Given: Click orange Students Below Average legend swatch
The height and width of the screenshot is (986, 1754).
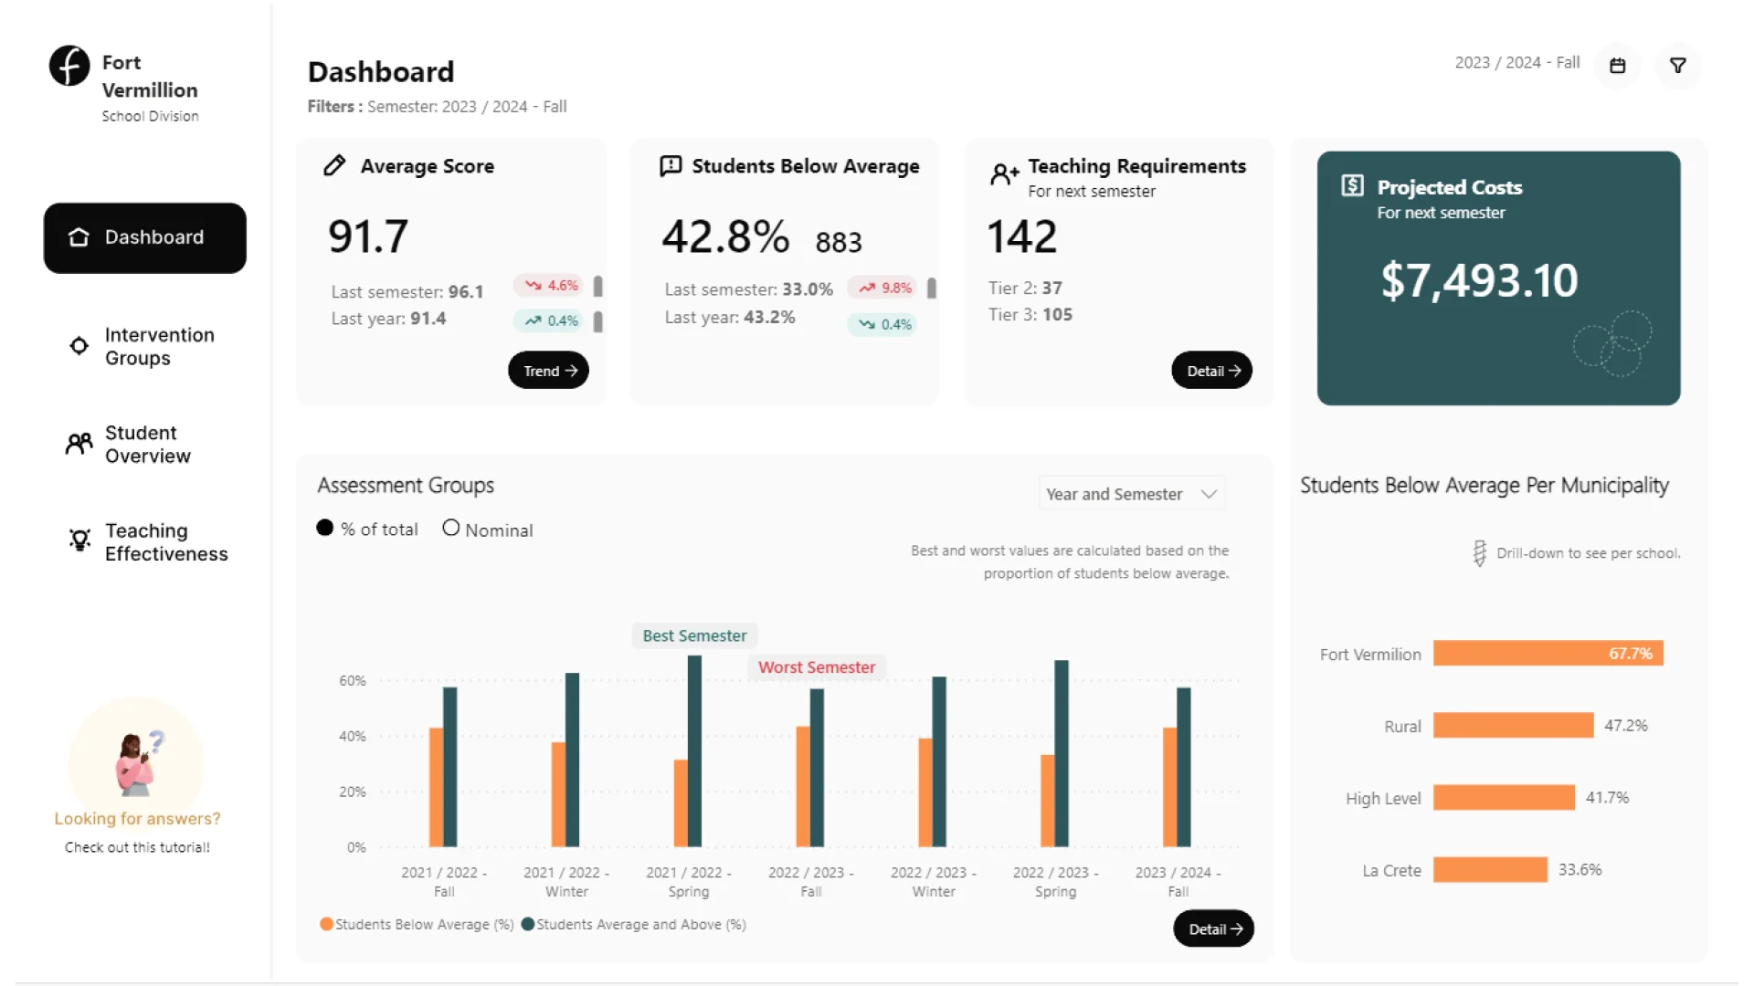Looking at the screenshot, I should tap(326, 924).
